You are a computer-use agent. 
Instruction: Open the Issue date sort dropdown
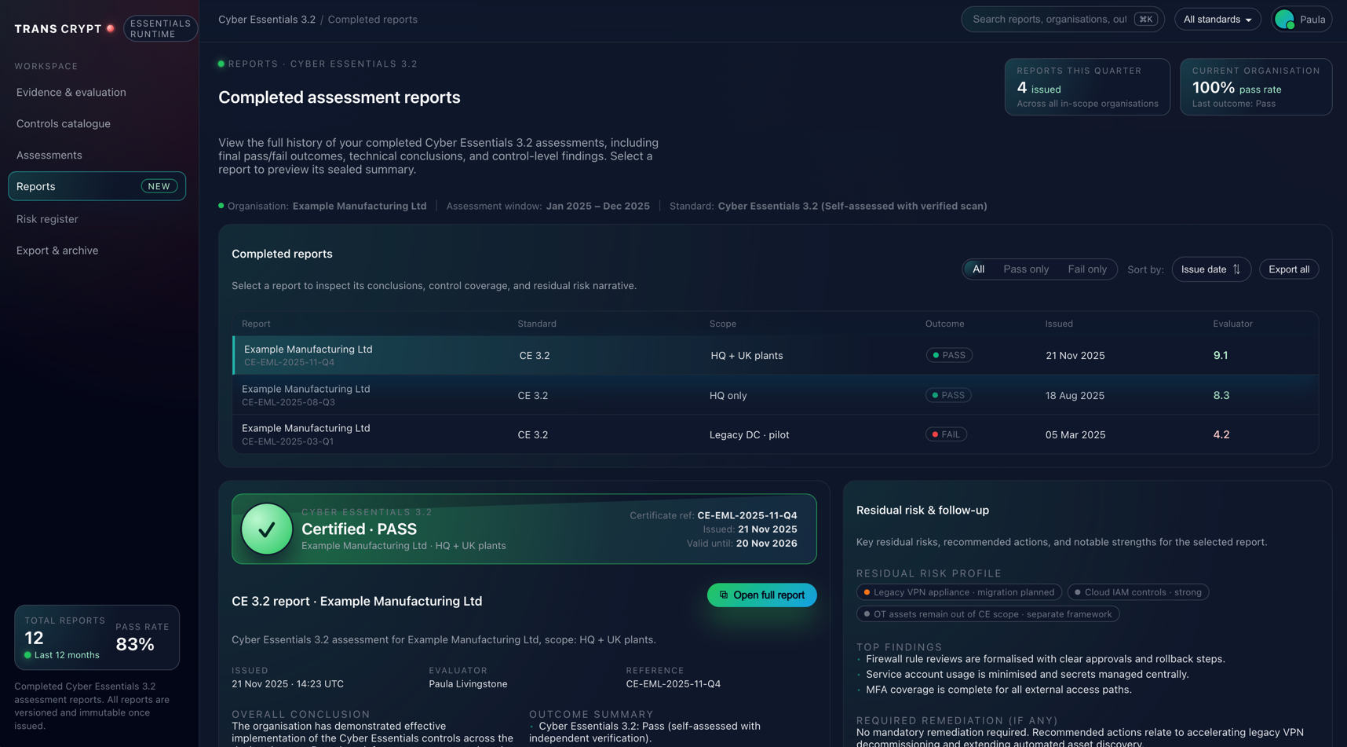(x=1210, y=269)
